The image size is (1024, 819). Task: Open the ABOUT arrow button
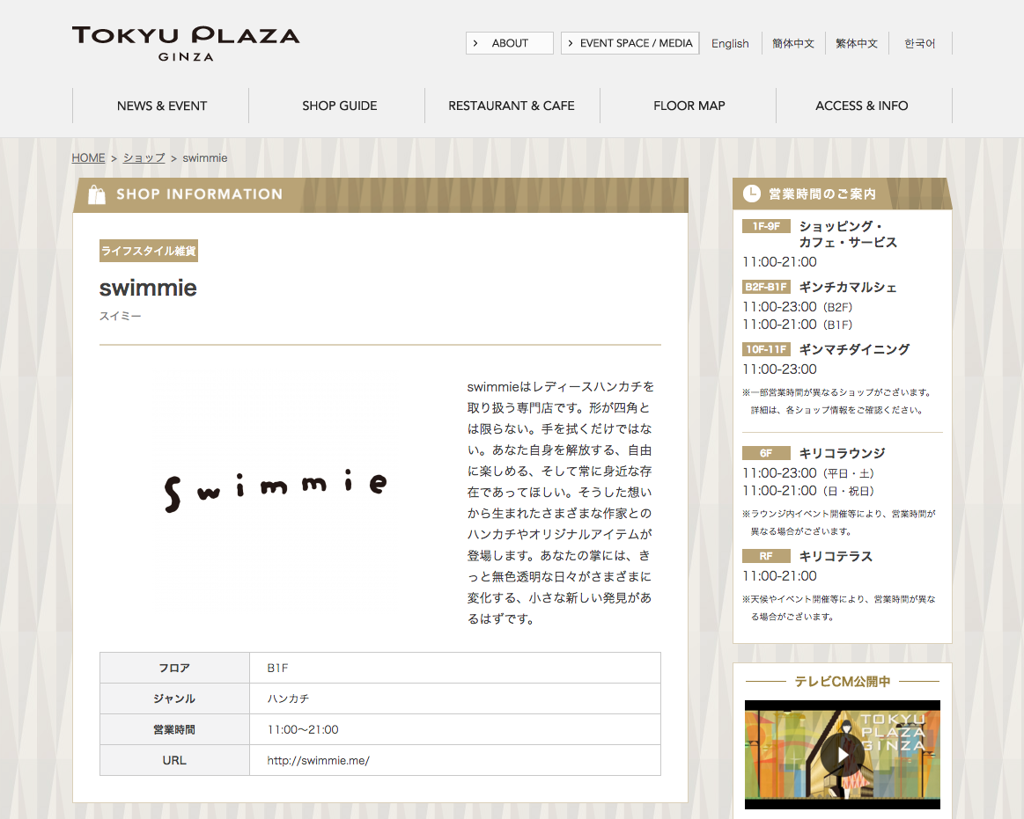pos(509,43)
